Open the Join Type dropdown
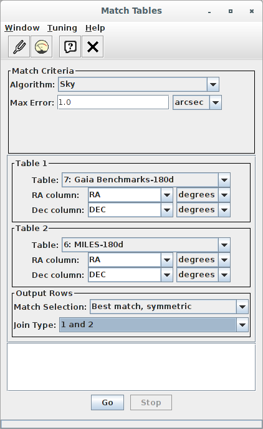Screen dimensions: 263x429 tap(154, 325)
